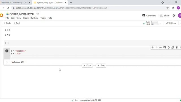Open the Tools menu

coord(43,18)
